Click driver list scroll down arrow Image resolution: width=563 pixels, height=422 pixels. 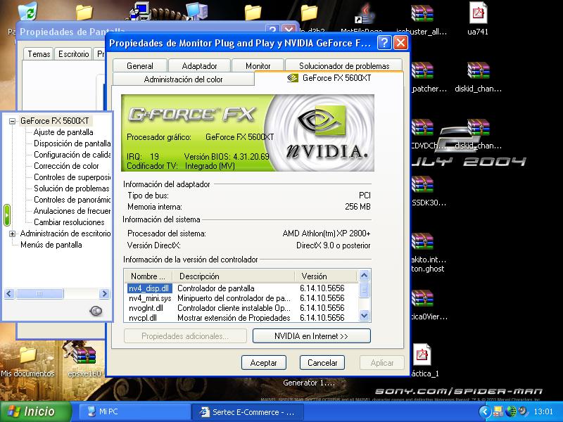[x=364, y=315]
